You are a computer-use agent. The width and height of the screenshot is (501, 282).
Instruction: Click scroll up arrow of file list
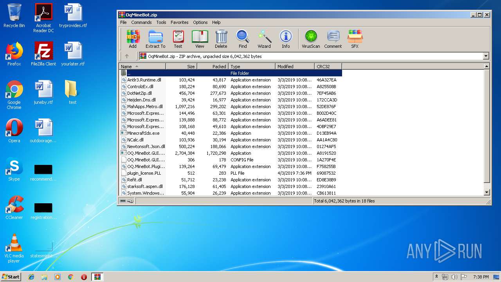(x=487, y=66)
